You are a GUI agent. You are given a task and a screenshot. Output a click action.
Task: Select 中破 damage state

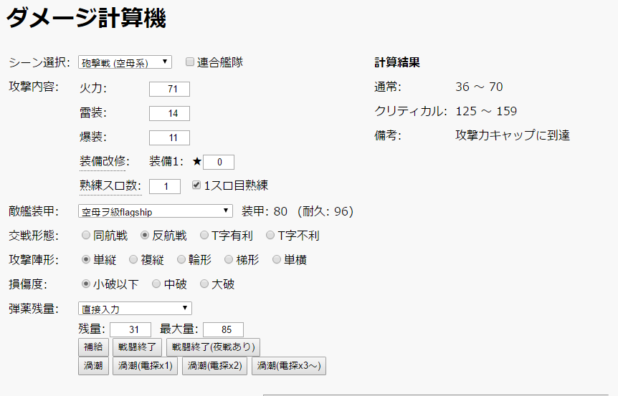[x=154, y=284]
